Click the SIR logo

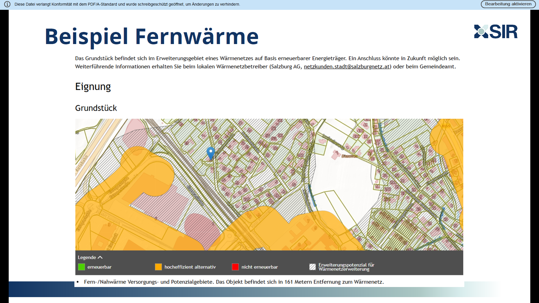coord(496,32)
